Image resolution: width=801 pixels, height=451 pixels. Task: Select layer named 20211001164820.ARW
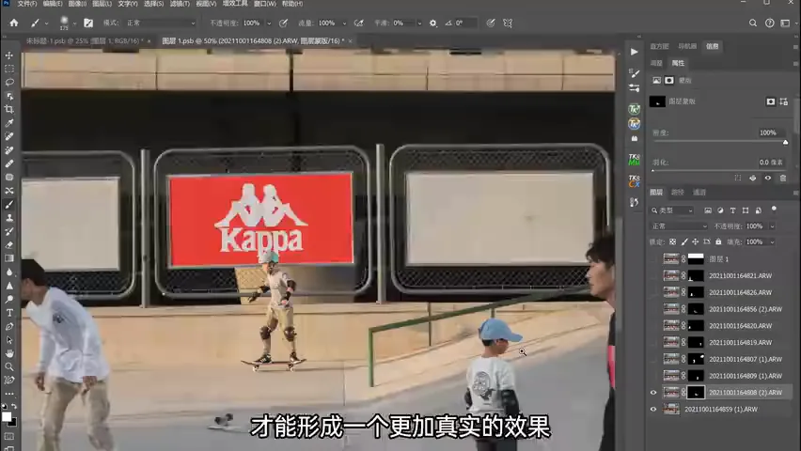pos(740,326)
